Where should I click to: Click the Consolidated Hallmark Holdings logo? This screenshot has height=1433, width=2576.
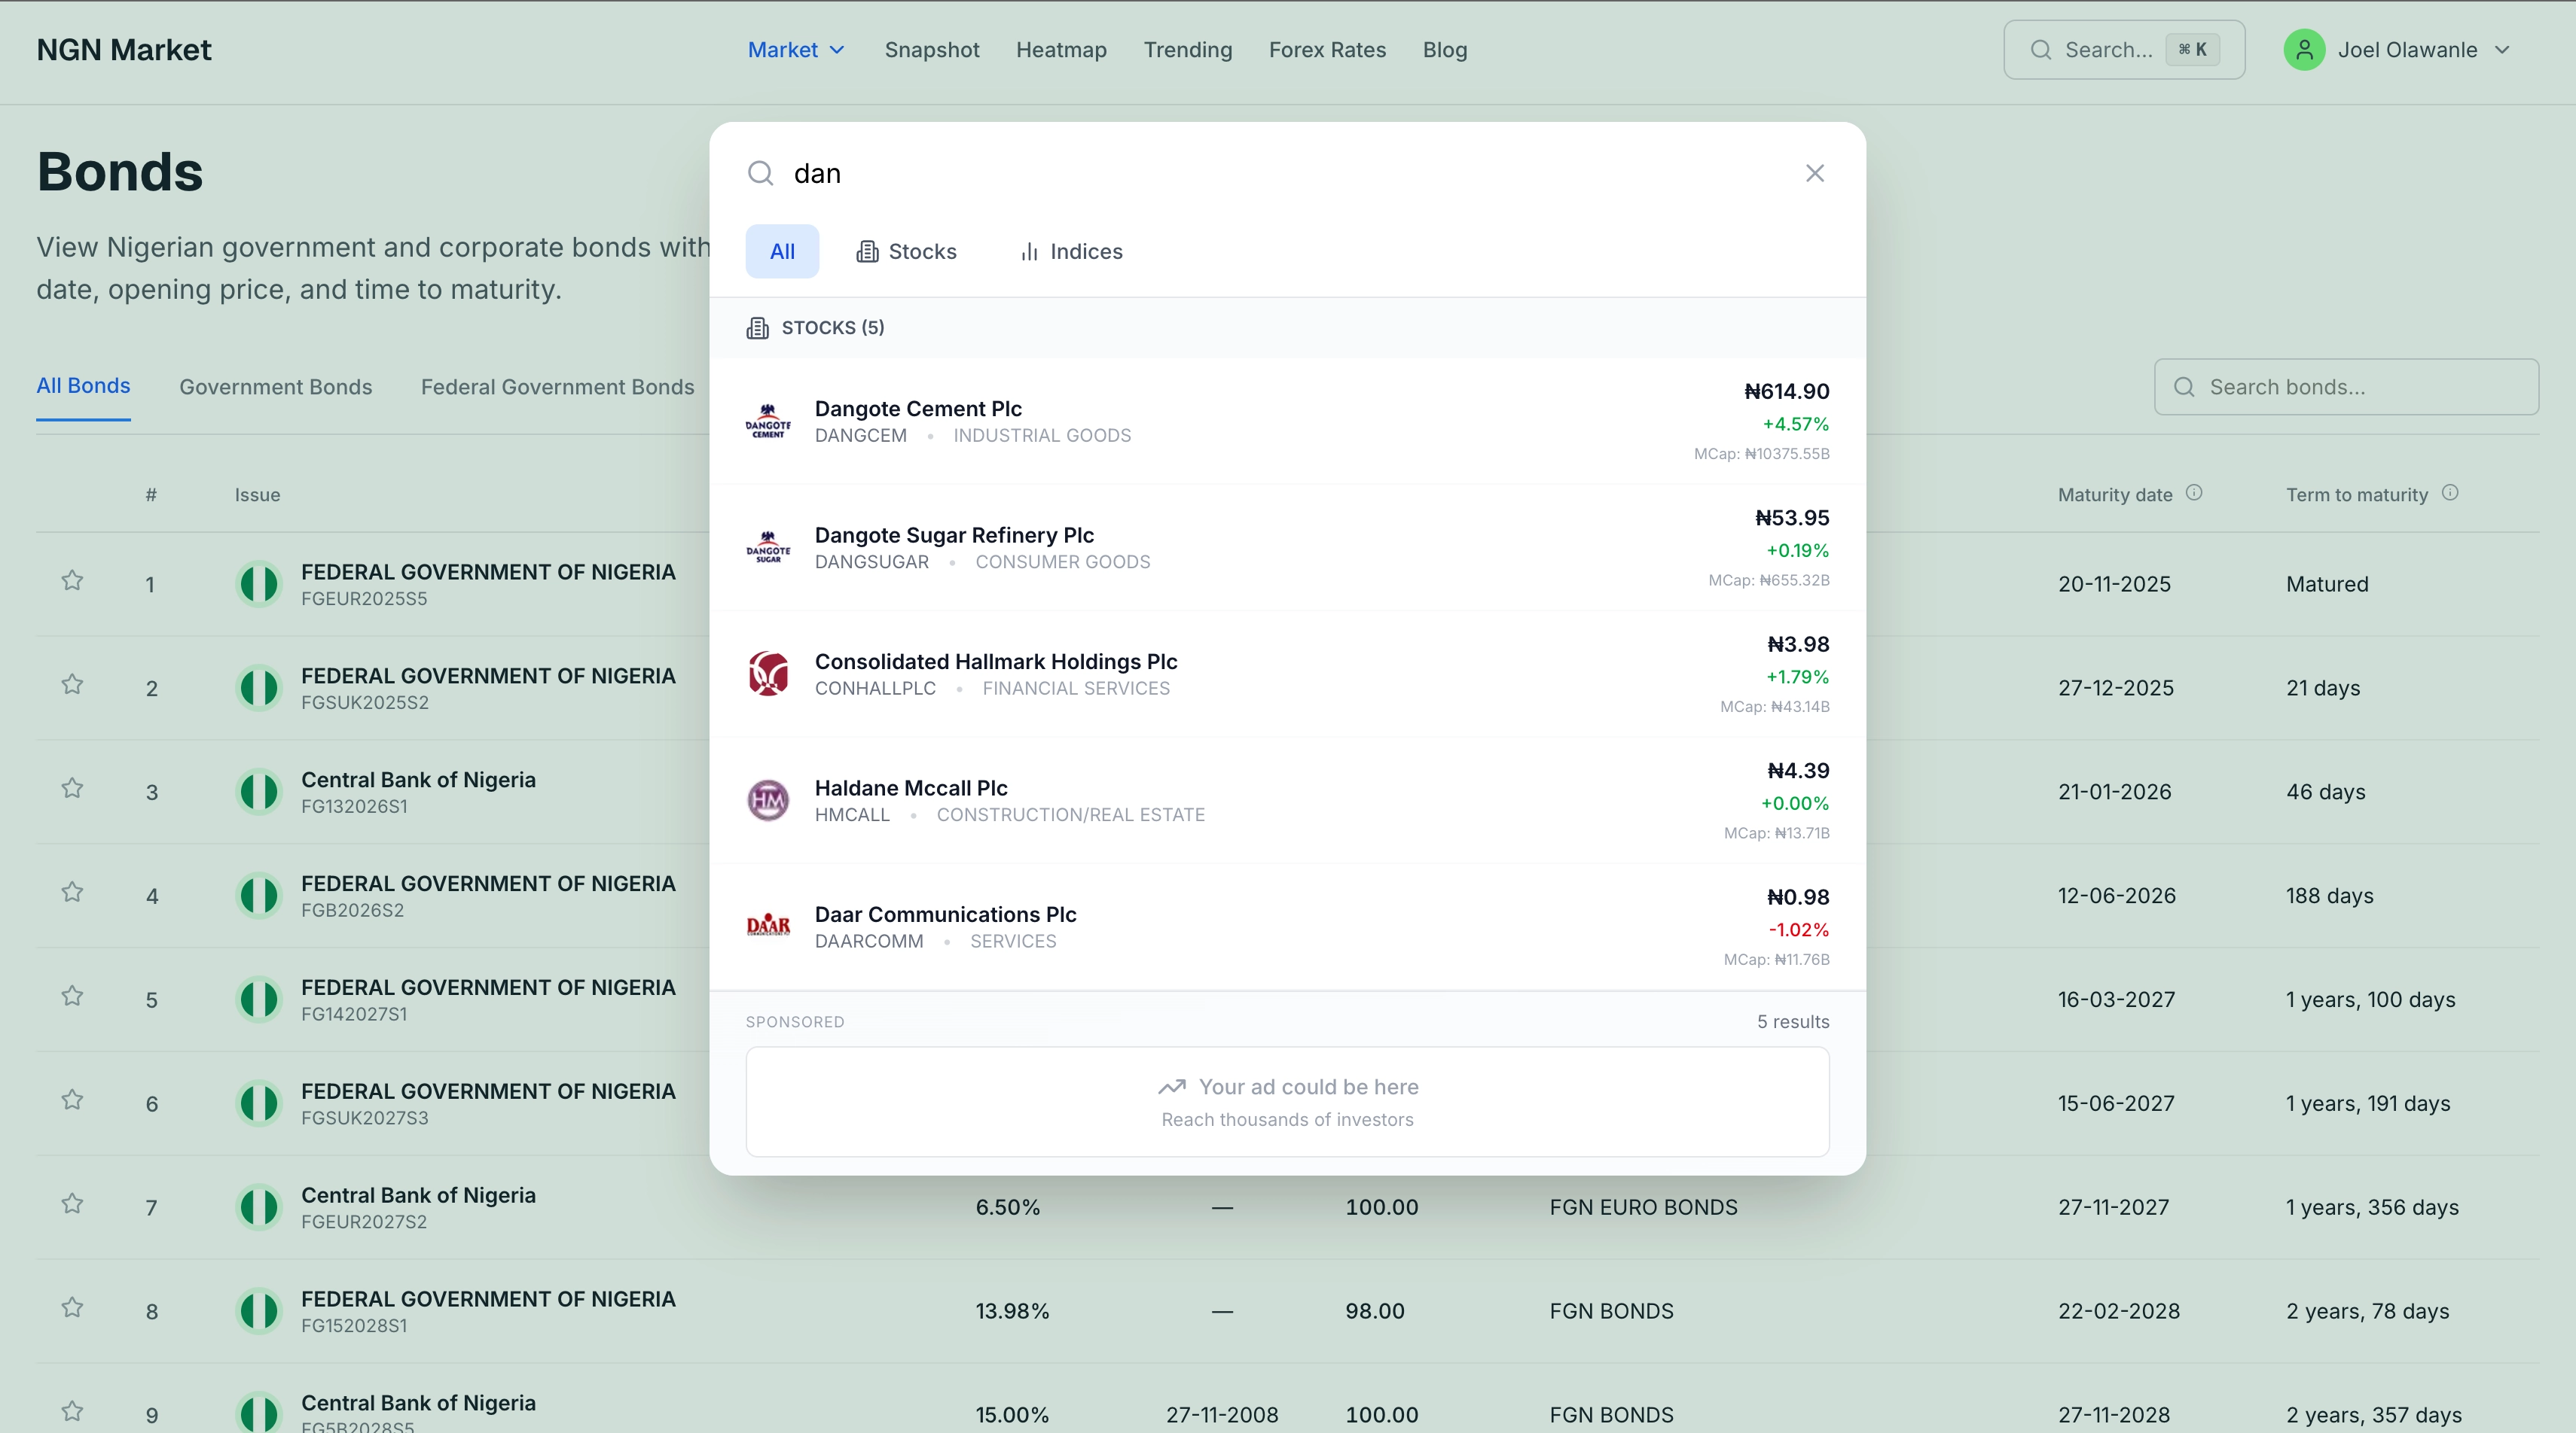click(768, 674)
